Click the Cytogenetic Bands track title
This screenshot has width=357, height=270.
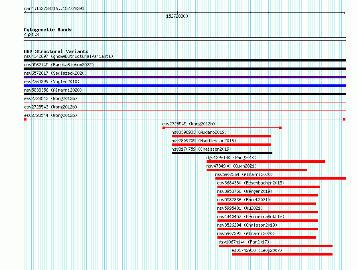point(48,30)
